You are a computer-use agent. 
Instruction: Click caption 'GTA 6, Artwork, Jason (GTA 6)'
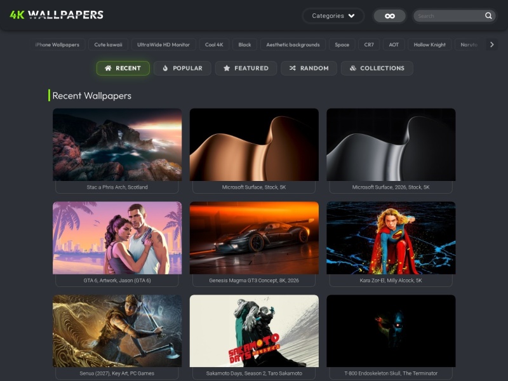(x=117, y=281)
